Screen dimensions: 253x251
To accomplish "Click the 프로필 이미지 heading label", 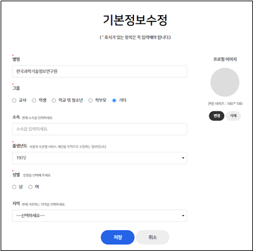I will pyautogui.click(x=225, y=59).
